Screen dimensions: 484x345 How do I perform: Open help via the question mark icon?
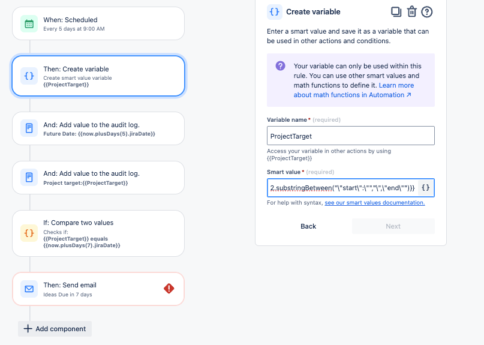pos(427,12)
